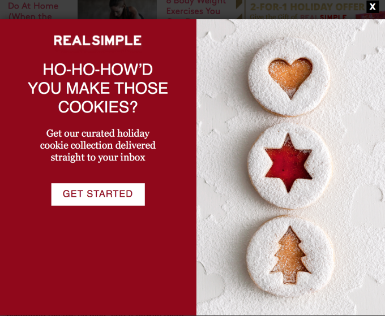Click empty red area below GET STARTED
This screenshot has height=316, width=385.
point(98,260)
